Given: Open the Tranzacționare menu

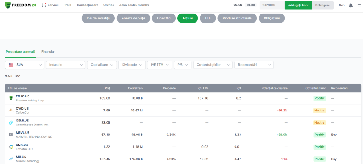Looking at the screenshot, I should point(87,5).
